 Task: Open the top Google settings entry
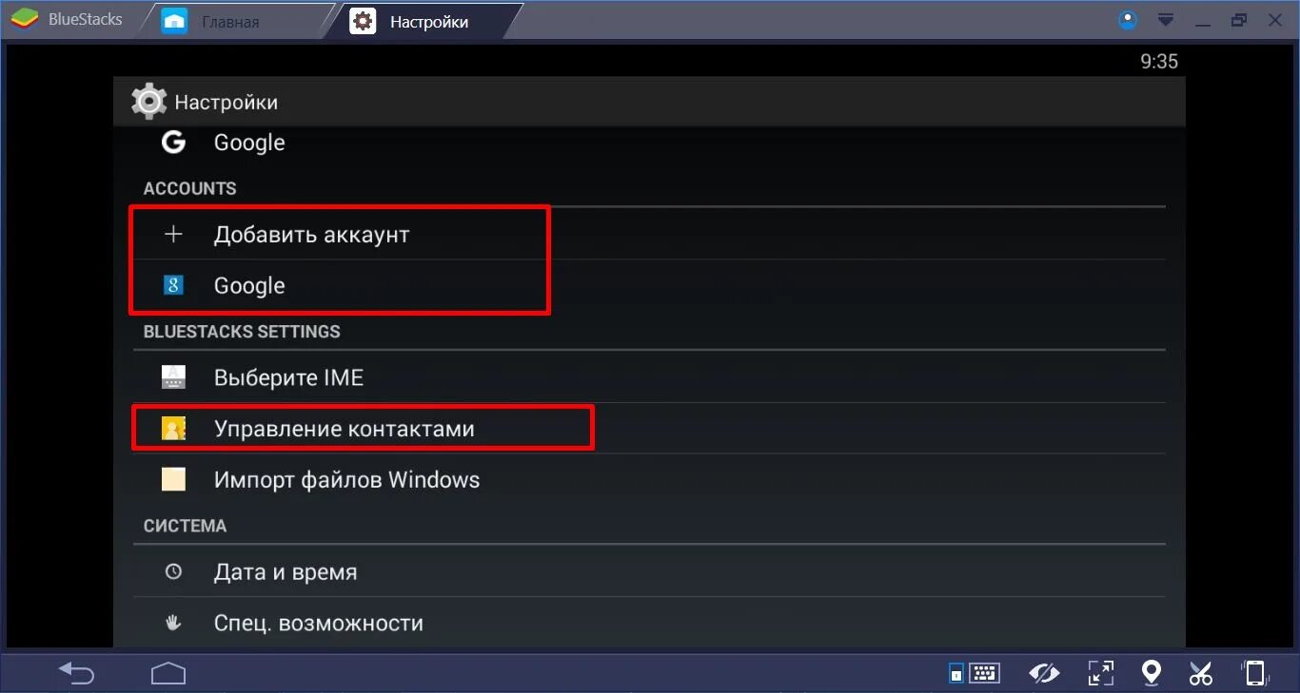[x=649, y=143]
